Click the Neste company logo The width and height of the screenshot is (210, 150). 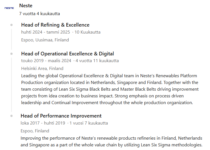pos(9,8)
